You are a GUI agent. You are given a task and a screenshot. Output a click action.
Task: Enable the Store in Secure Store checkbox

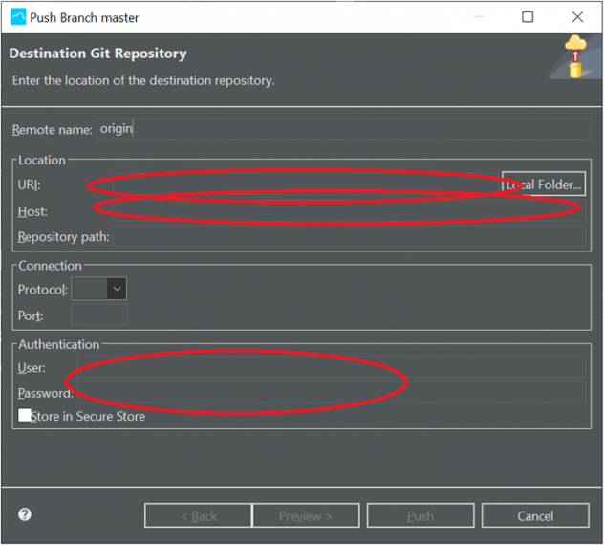click(25, 416)
